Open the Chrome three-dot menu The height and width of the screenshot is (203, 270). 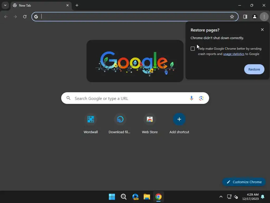coord(264,17)
